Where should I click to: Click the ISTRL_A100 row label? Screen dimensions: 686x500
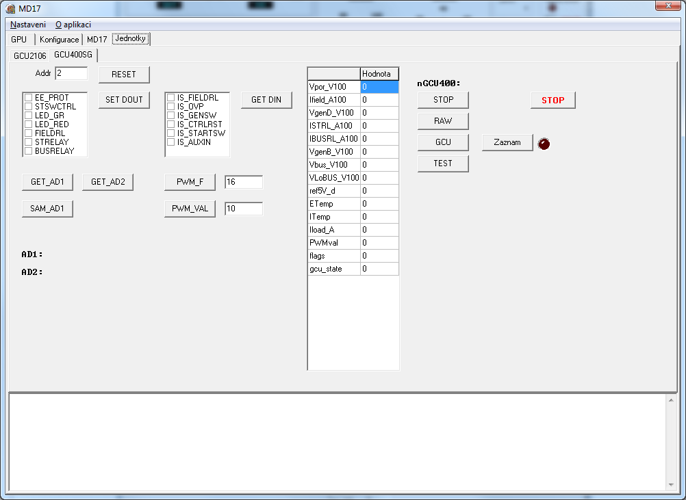coord(334,126)
